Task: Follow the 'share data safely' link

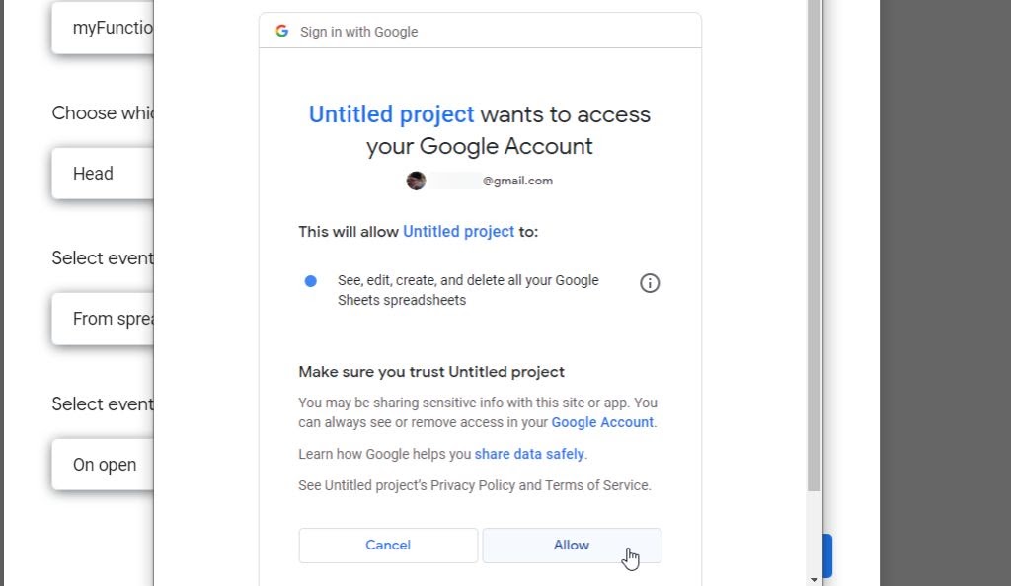Action: [x=529, y=454]
